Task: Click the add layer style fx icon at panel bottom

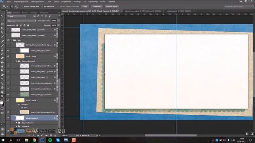Action: point(33,135)
